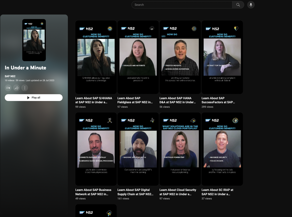The width and height of the screenshot is (292, 217).
Task: Click 'Last updated on 28 Jul 2023' text
Action: tap(40, 80)
